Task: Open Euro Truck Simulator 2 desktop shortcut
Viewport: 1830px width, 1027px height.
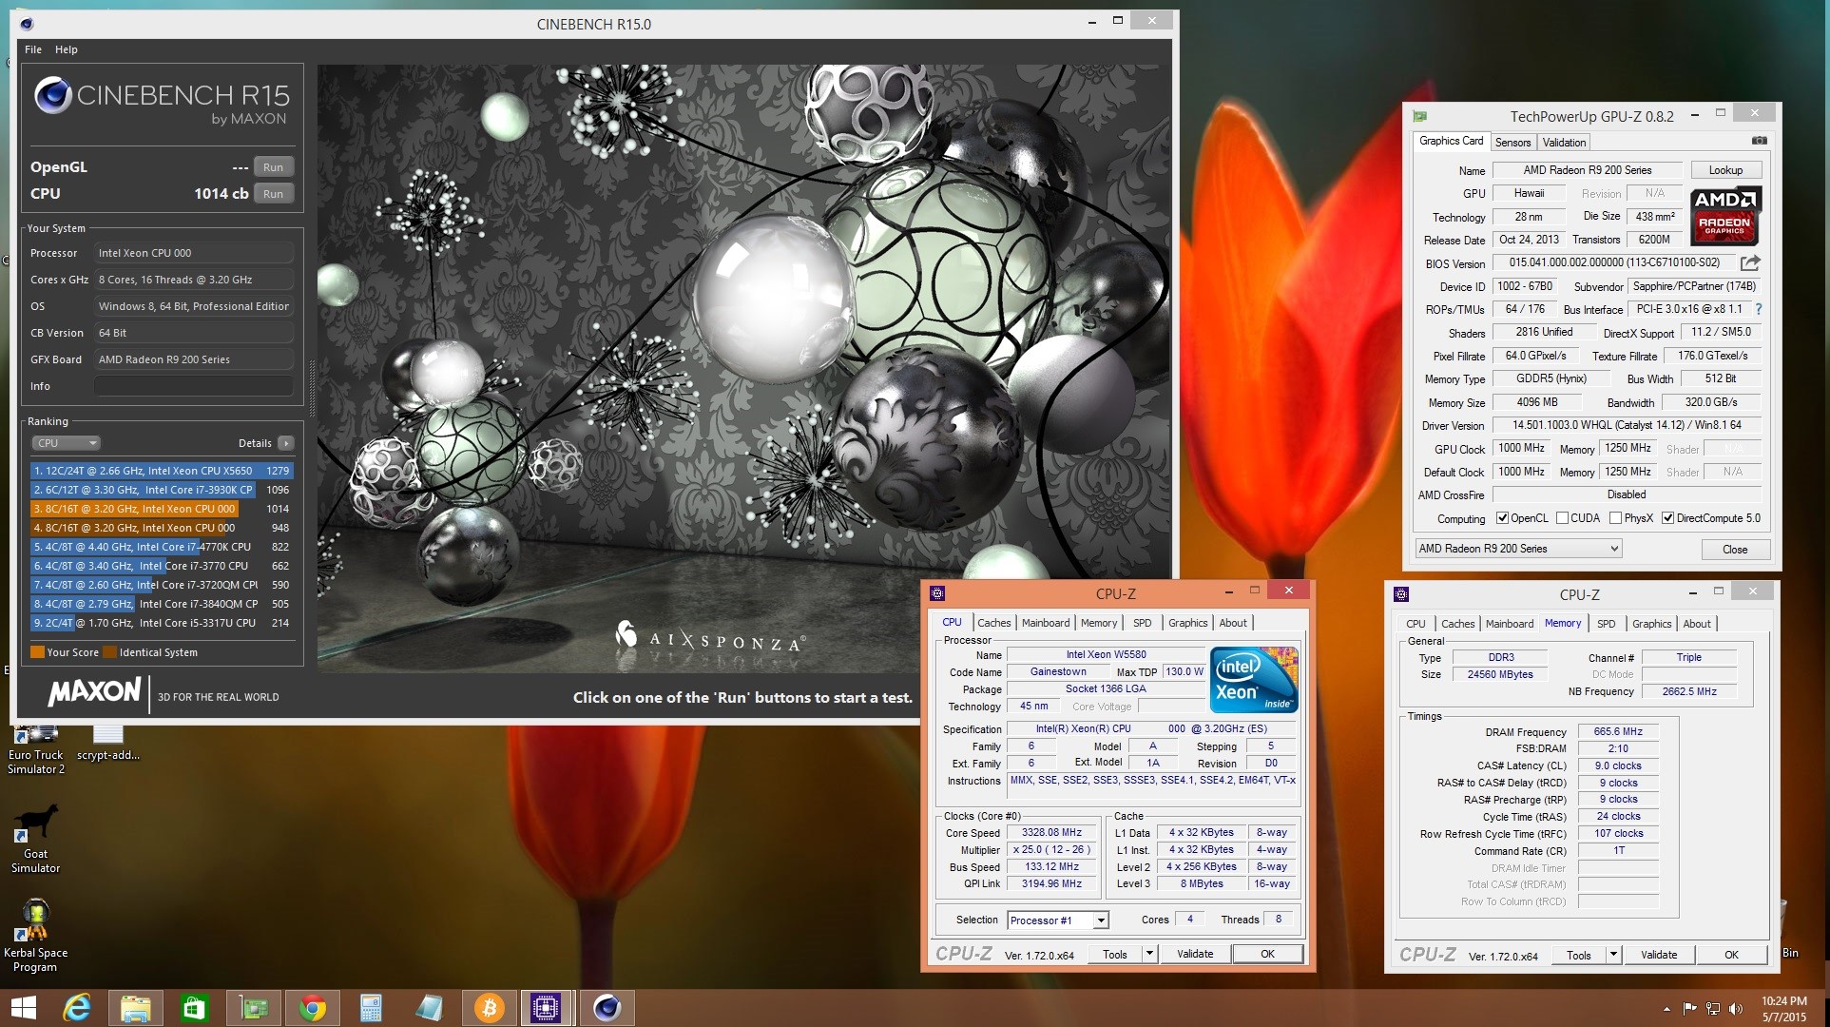Action: [x=36, y=750]
